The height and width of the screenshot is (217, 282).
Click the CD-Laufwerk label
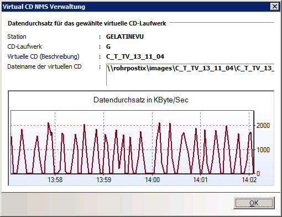[x=25, y=46]
